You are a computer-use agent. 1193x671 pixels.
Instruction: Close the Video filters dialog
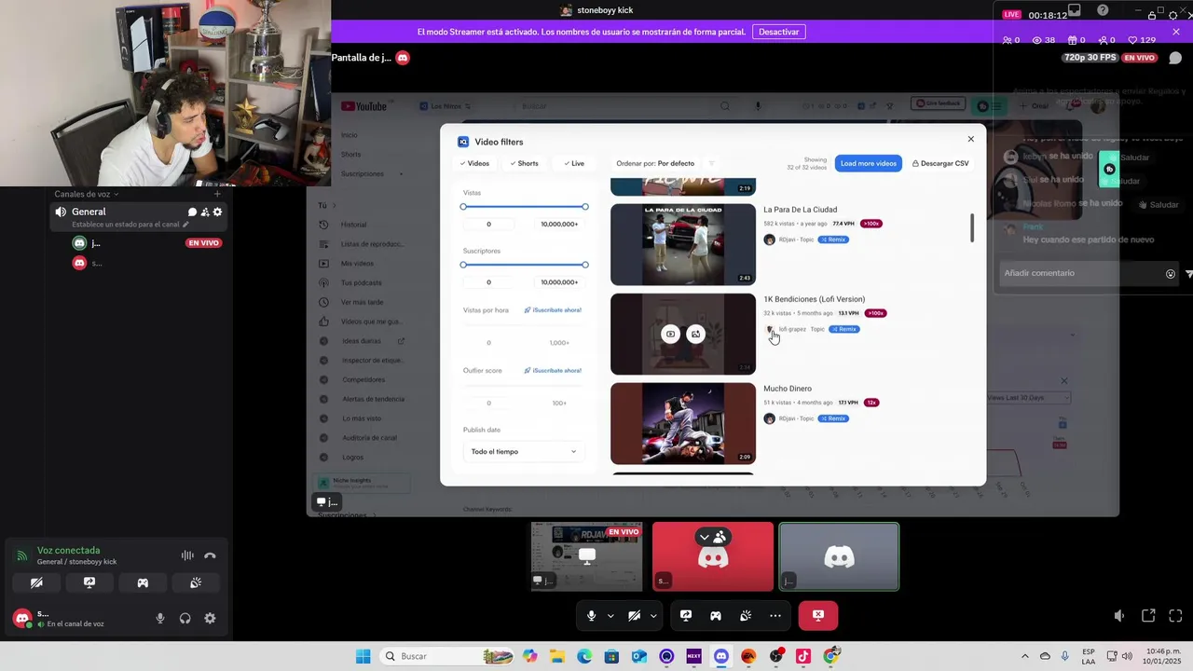tap(970, 139)
